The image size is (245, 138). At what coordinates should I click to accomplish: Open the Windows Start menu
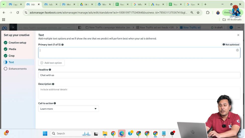(45, 133)
